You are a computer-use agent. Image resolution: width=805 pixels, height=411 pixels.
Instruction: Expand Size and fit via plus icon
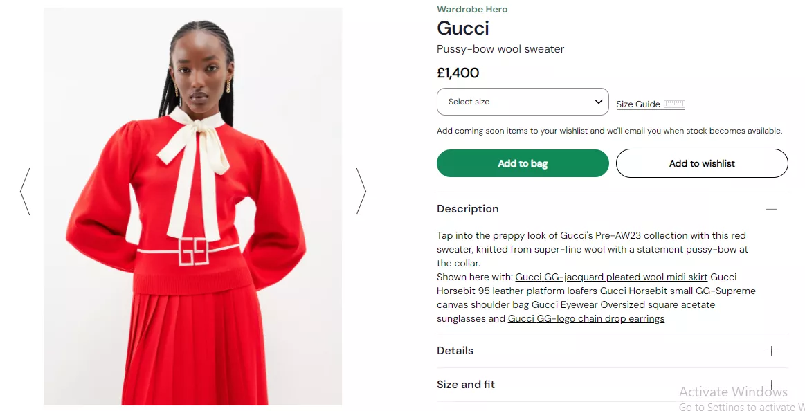click(771, 385)
